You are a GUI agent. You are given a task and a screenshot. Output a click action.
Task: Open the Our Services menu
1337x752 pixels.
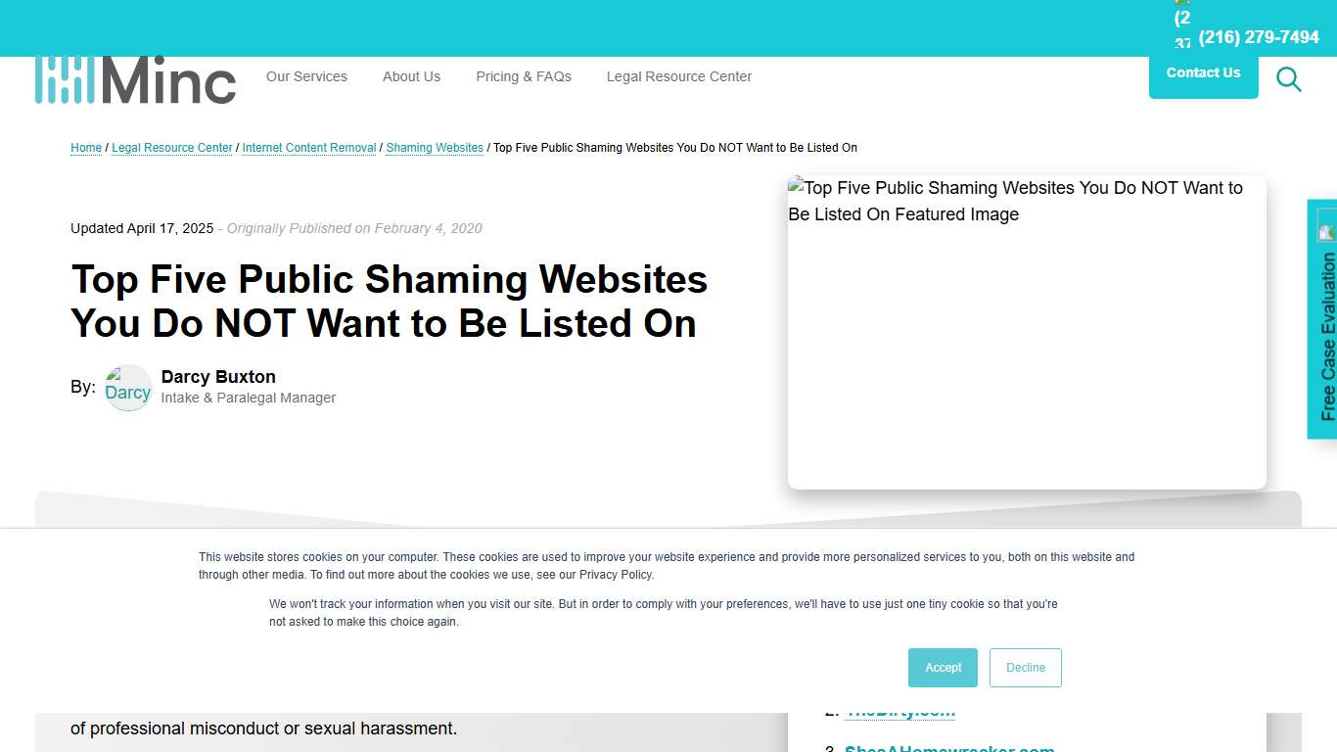(x=306, y=76)
